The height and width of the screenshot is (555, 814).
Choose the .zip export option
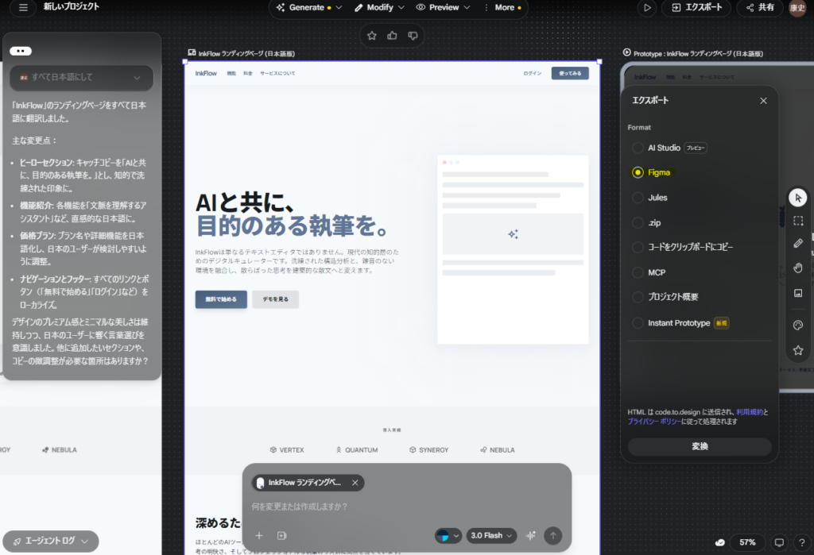point(638,222)
